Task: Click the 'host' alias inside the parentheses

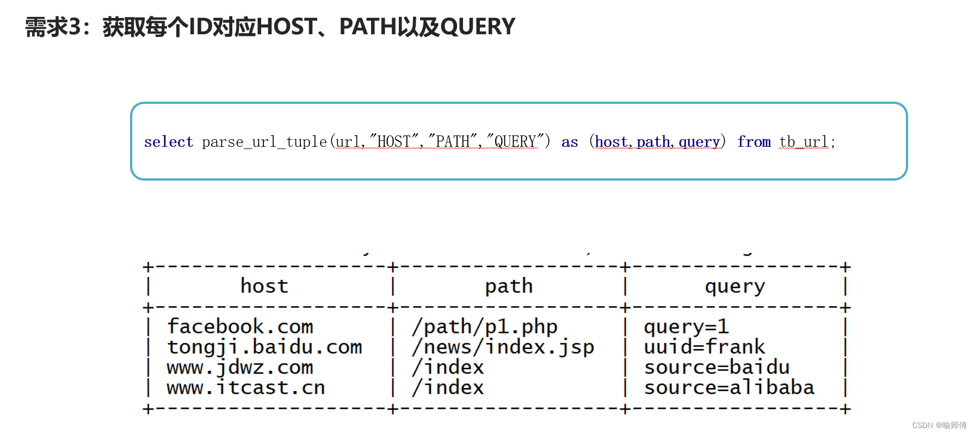Action: tap(612, 142)
